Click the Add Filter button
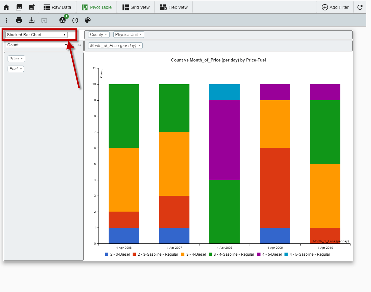371x292 pixels. 335,7
